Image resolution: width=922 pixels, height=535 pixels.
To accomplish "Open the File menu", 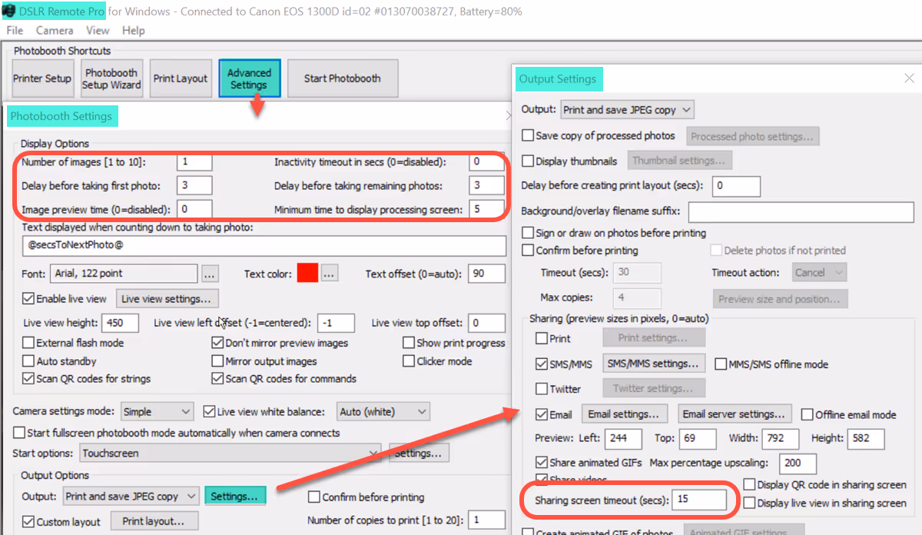I will pos(15,31).
